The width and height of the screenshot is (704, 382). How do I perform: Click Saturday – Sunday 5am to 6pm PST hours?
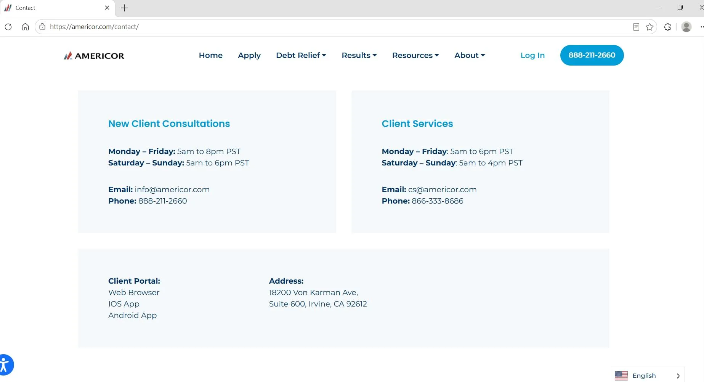(x=179, y=163)
